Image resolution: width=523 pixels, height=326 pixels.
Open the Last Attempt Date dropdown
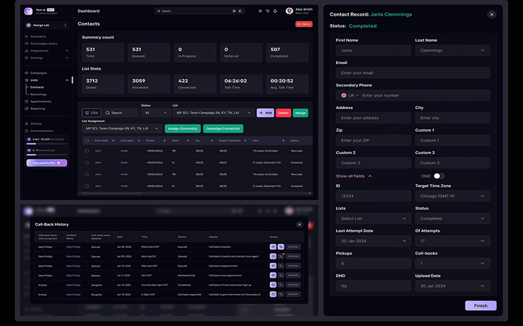tap(373, 241)
